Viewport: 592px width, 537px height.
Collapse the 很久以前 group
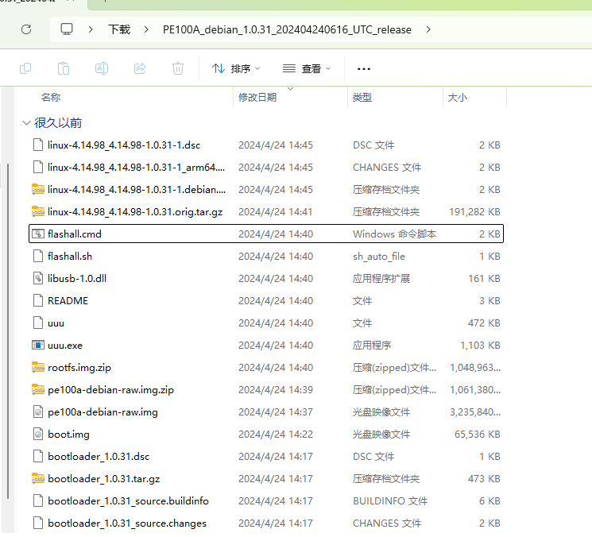pyautogui.click(x=26, y=123)
